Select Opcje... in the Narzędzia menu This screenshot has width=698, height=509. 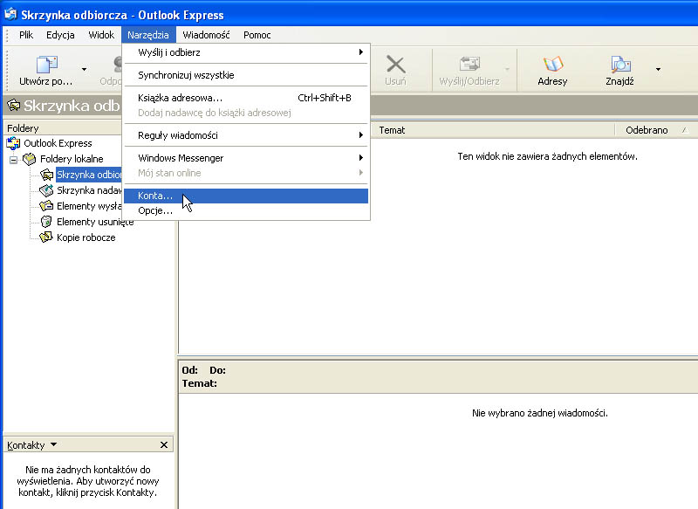(246, 210)
